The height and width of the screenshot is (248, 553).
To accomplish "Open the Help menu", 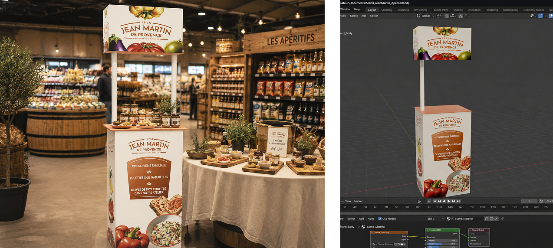I will coord(357,9).
